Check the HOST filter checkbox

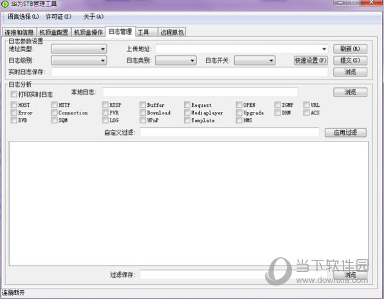tap(14, 105)
